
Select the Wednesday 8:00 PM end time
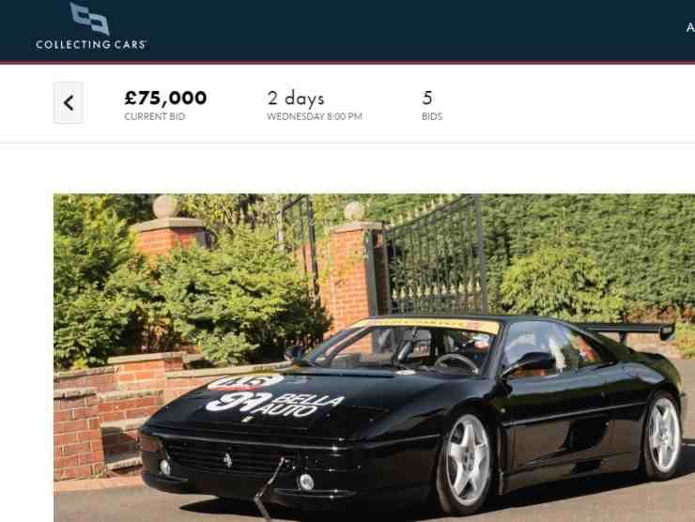[315, 116]
